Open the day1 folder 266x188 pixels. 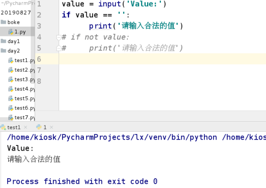(14, 41)
